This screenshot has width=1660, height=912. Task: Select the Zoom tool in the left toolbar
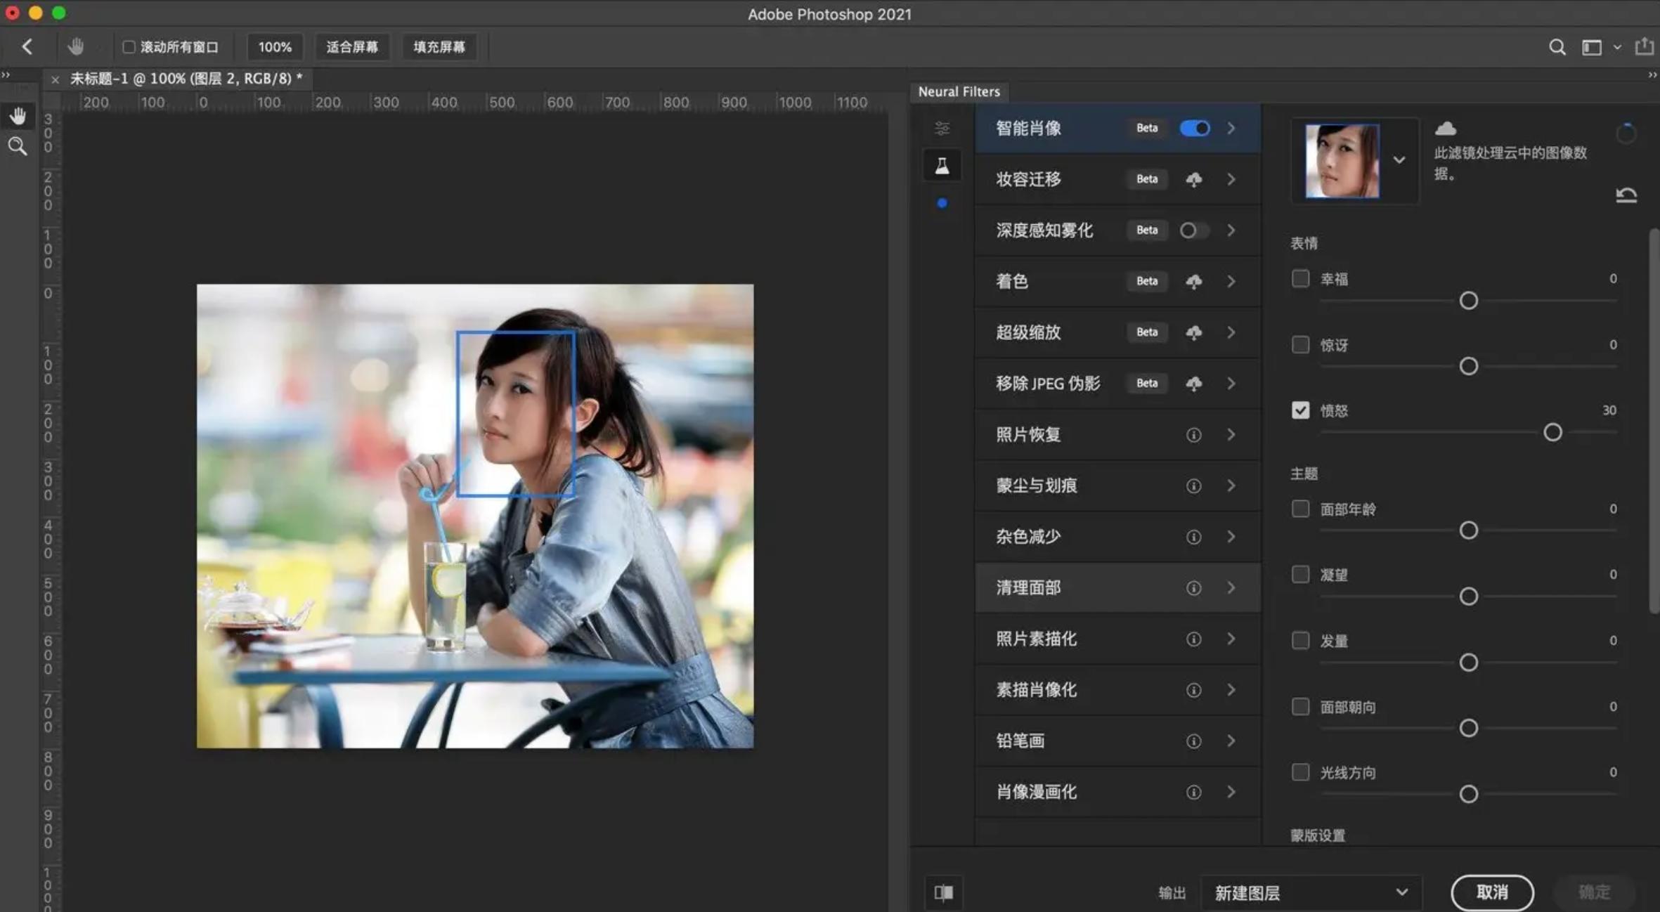18,146
